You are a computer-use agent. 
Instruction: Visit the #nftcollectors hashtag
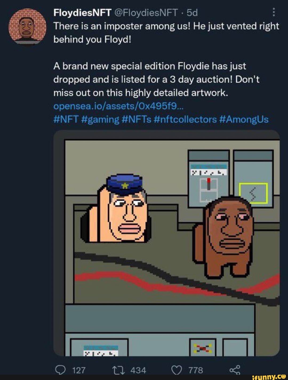coord(185,119)
